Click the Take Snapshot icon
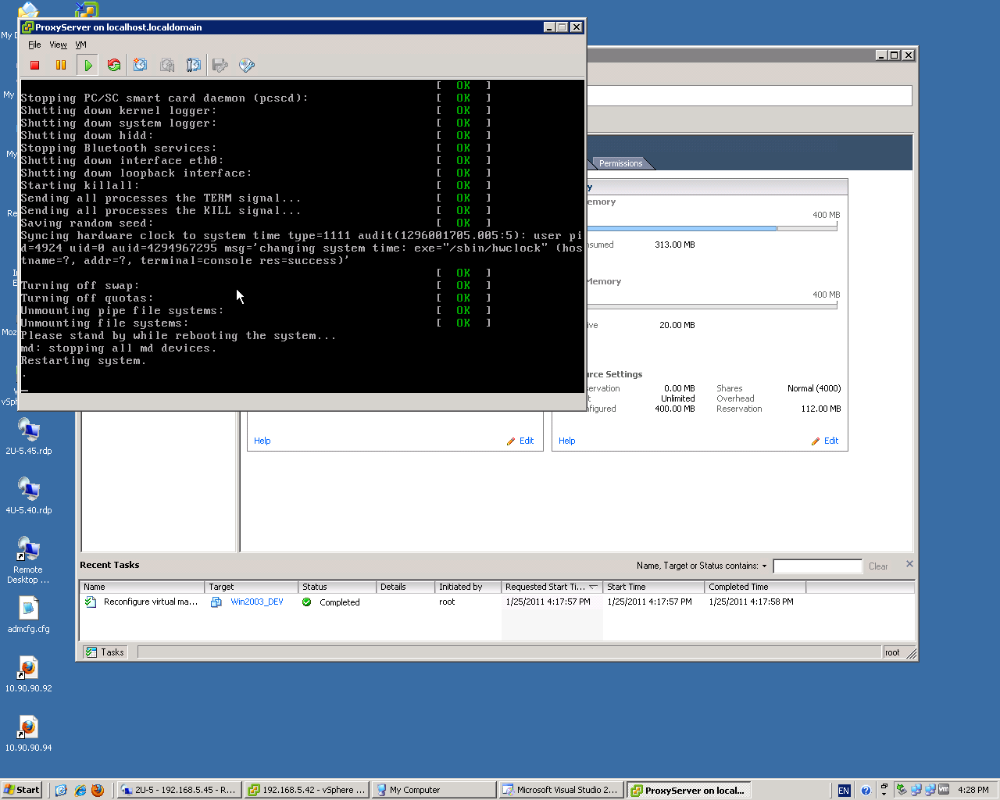 (141, 66)
